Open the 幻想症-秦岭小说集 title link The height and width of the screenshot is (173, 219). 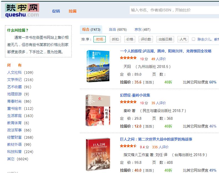pyautogui.click(x=135, y=95)
